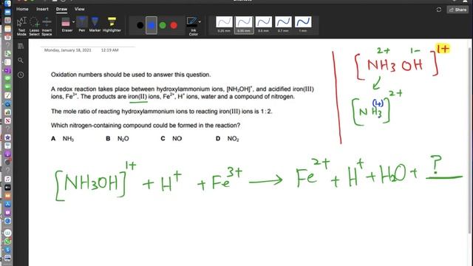Image resolution: width=473 pixels, height=266 pixels.
Task: Set pen thickness to 1 mm
Action: (303, 24)
